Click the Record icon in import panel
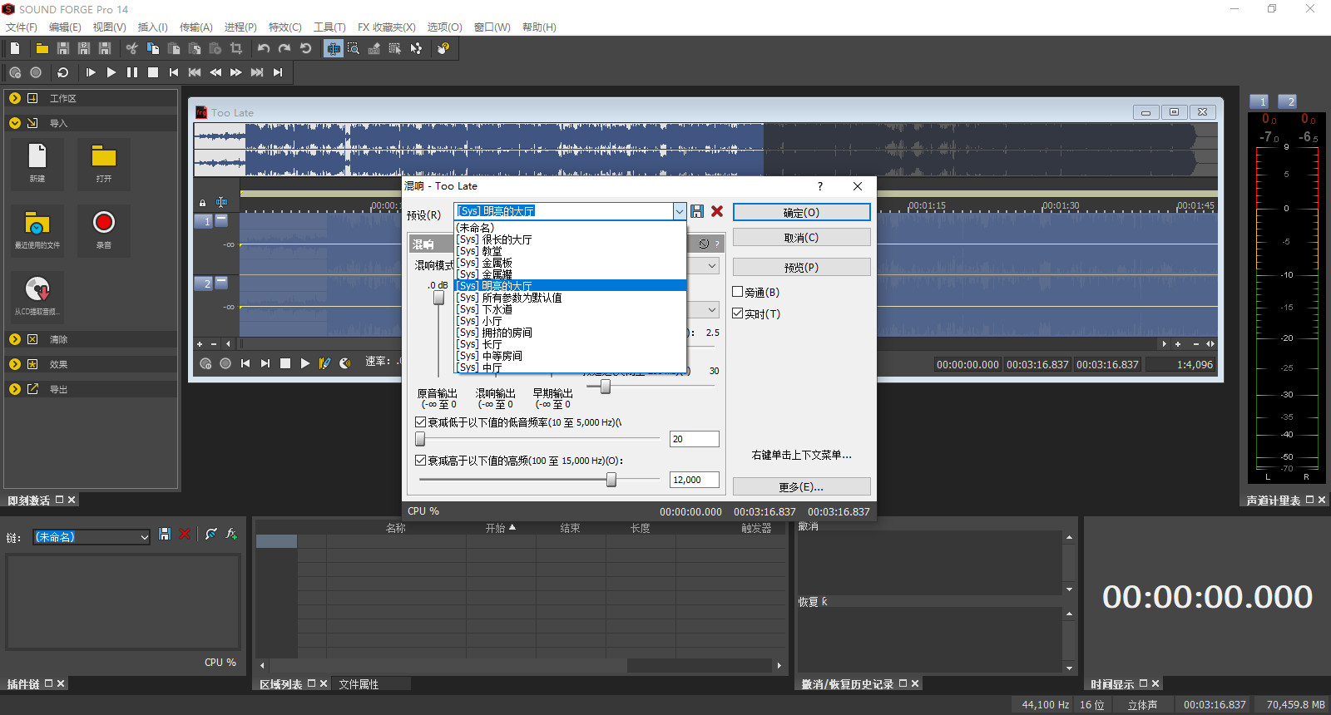Image resolution: width=1331 pixels, height=715 pixels. pyautogui.click(x=103, y=224)
